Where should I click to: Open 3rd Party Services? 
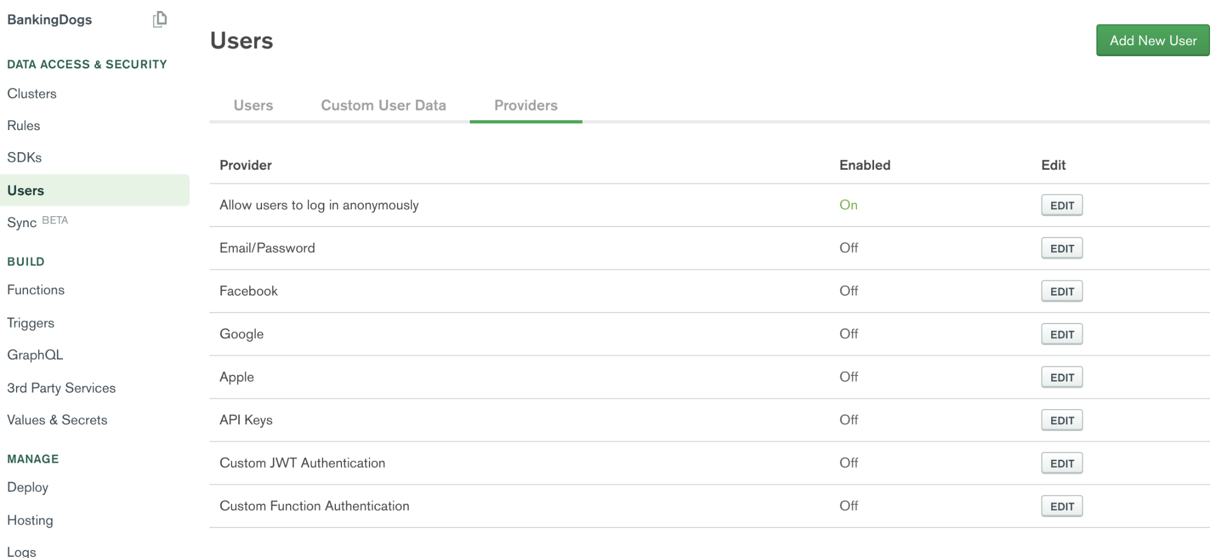click(61, 388)
